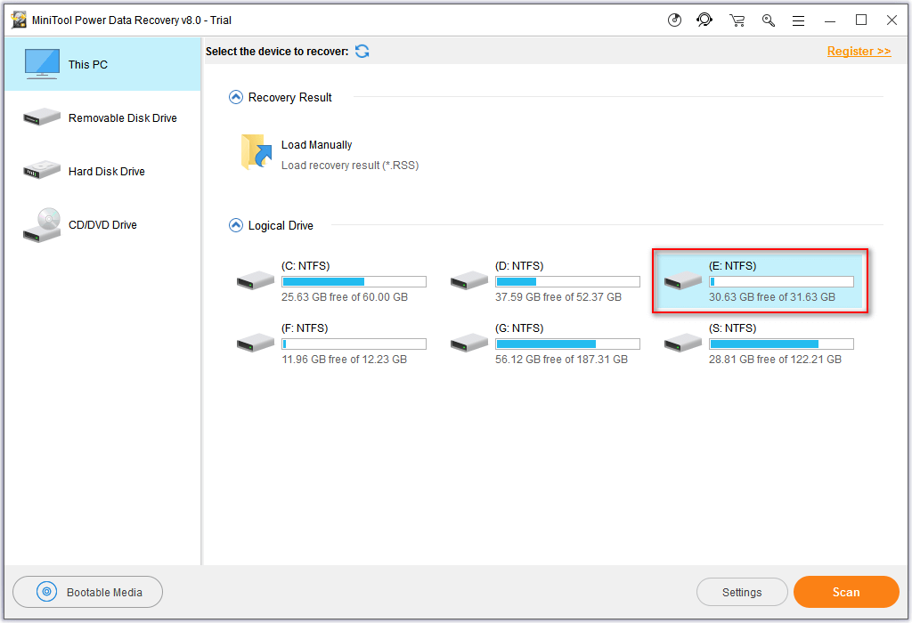Click the Removable Disk Drive icon
The width and height of the screenshot is (912, 623).
[x=42, y=117]
